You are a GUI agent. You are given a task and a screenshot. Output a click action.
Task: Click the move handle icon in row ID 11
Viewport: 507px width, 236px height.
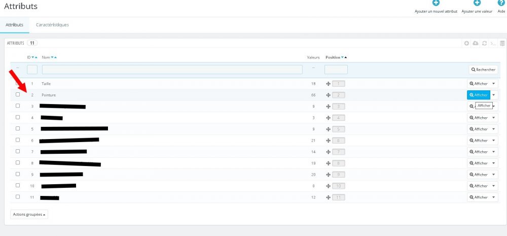[328, 197]
